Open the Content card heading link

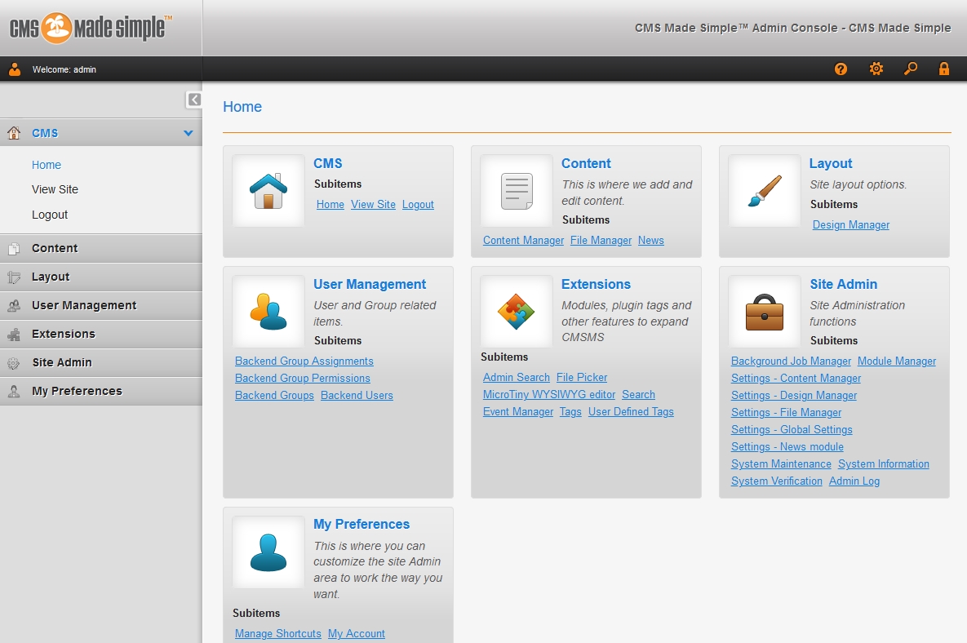[x=586, y=163]
